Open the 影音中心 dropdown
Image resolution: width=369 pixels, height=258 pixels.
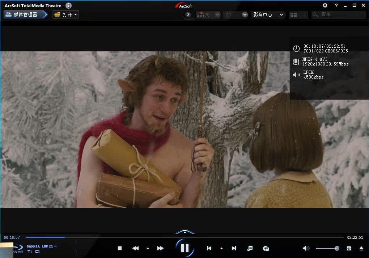pos(268,14)
